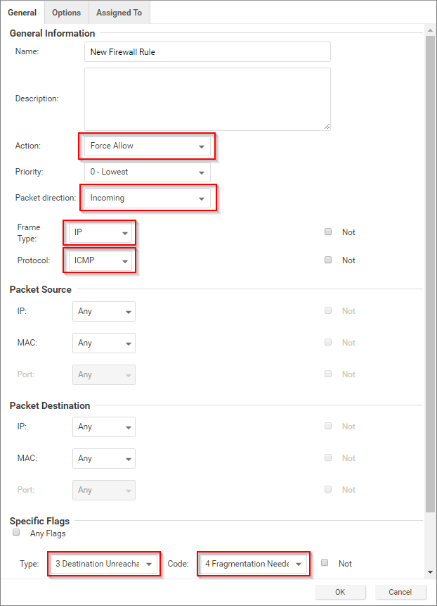Expand the Code dropdown for Fragmentation Needed
The height and width of the screenshot is (606, 437).
click(253, 564)
